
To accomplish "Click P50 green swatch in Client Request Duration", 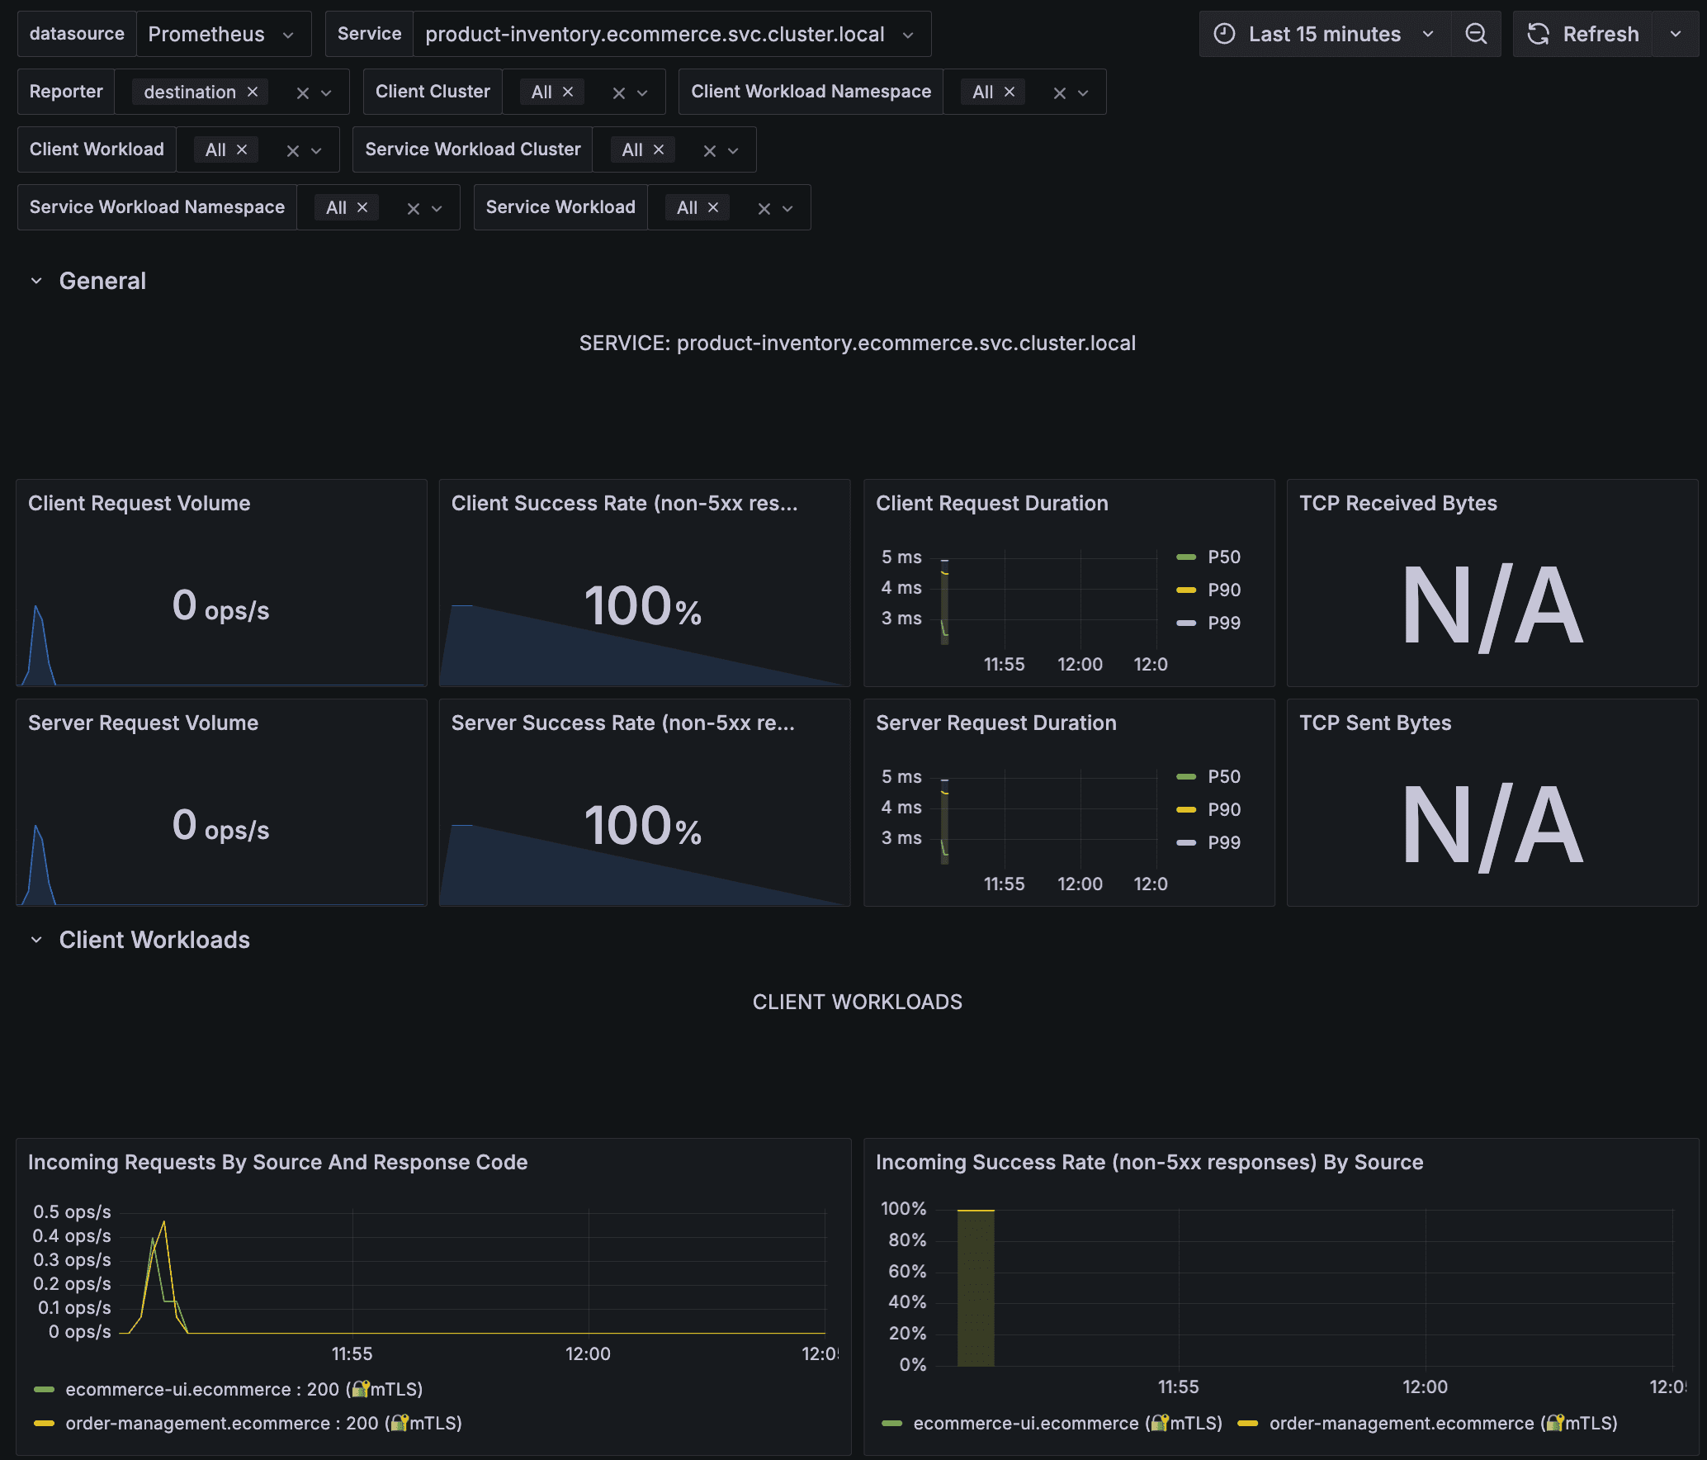I will click(x=1186, y=557).
